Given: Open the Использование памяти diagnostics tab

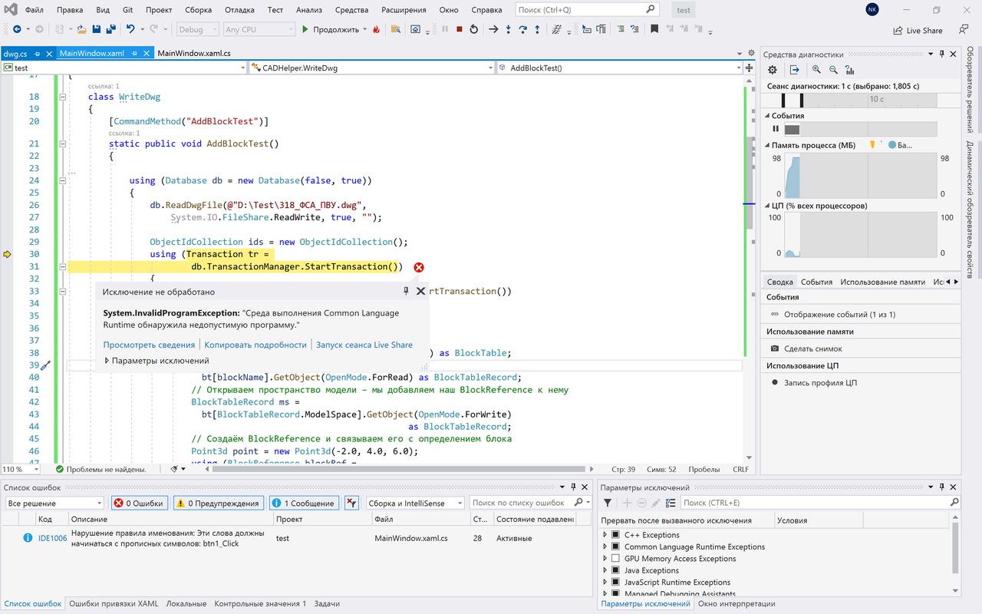Looking at the screenshot, I should click(882, 282).
